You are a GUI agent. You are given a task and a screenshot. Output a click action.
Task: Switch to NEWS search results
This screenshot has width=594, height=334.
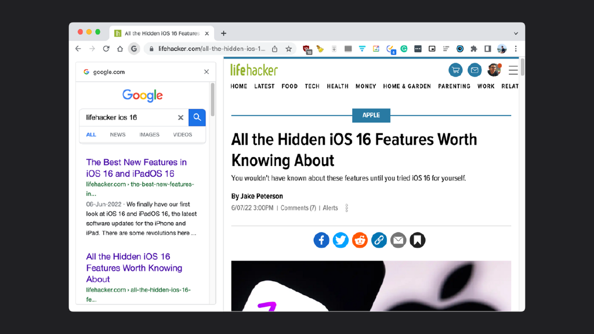[x=118, y=135]
